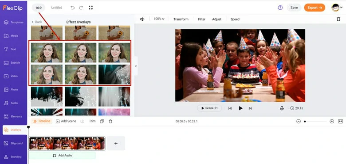
Task: Open the help question mark icon
Action: coord(280,8)
